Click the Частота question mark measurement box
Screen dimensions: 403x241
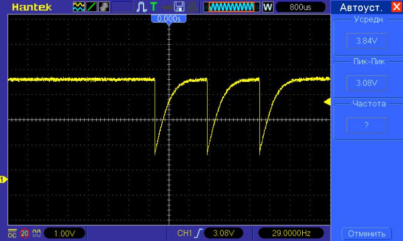(x=367, y=125)
